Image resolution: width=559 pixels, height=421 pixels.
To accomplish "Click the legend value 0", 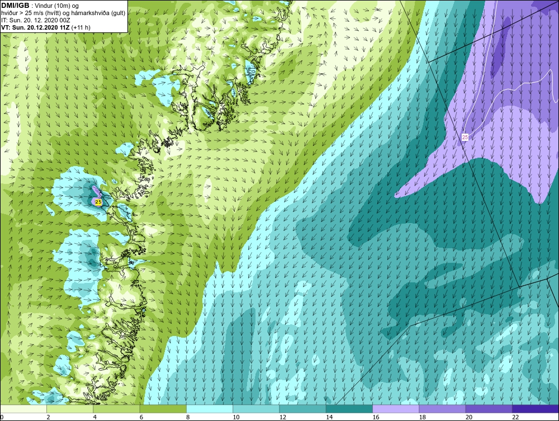I will 2,417.
